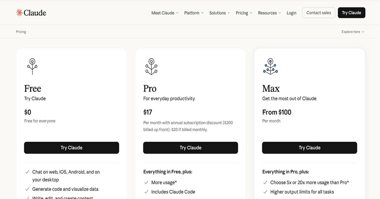Expand the Resources menu
Viewport: 380px width, 199px height.
[x=269, y=13]
